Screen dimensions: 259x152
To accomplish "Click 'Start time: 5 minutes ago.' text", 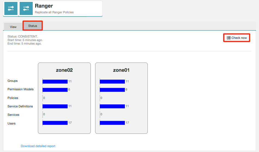I will point(25,40).
